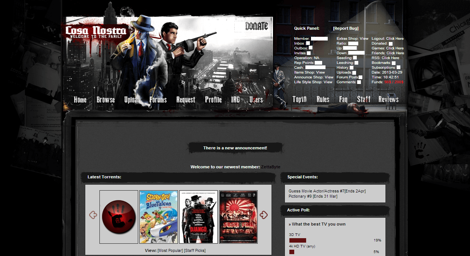The width and height of the screenshot is (470, 256).
Task: Click the left carousel arrow icon
Action: [x=93, y=215]
